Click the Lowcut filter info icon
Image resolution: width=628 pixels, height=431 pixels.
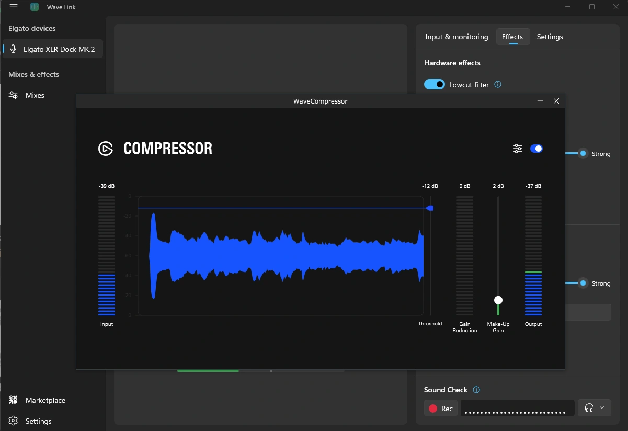pos(498,84)
